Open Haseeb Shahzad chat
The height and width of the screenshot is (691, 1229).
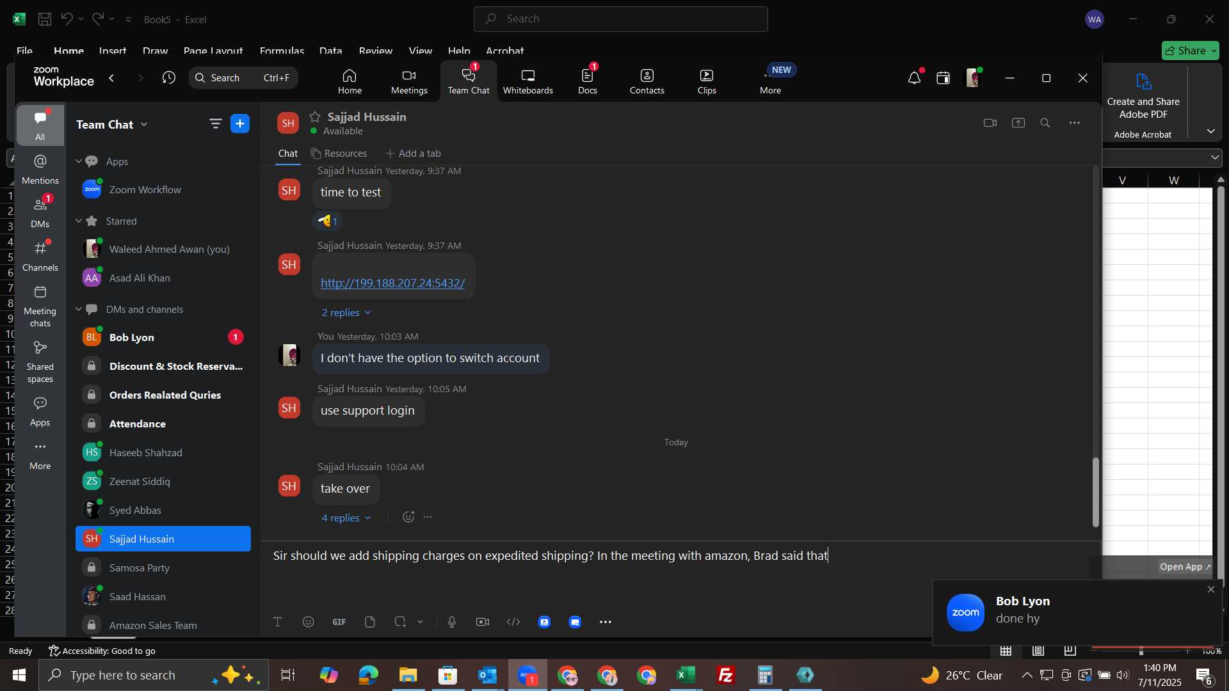(x=163, y=453)
